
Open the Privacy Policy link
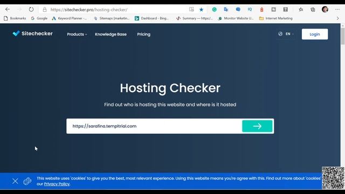[x=57, y=184]
